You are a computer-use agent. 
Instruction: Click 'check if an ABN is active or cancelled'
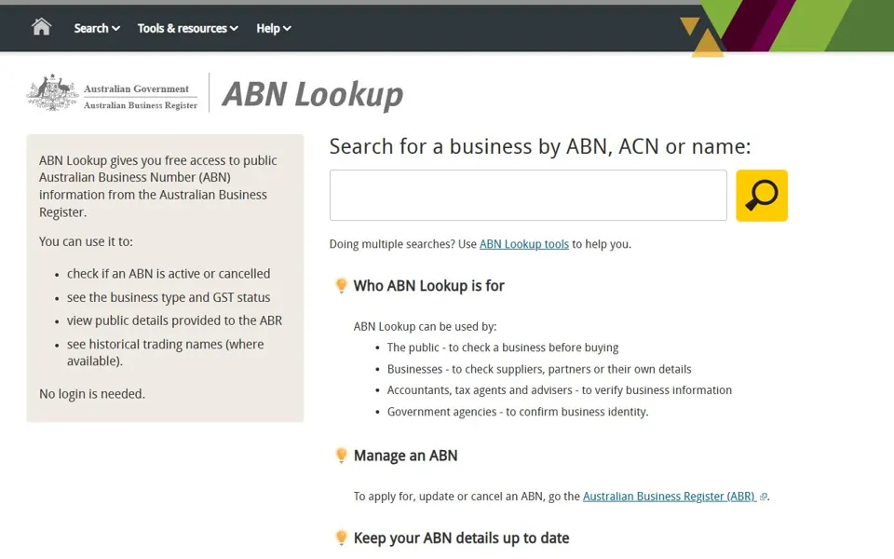coord(169,274)
